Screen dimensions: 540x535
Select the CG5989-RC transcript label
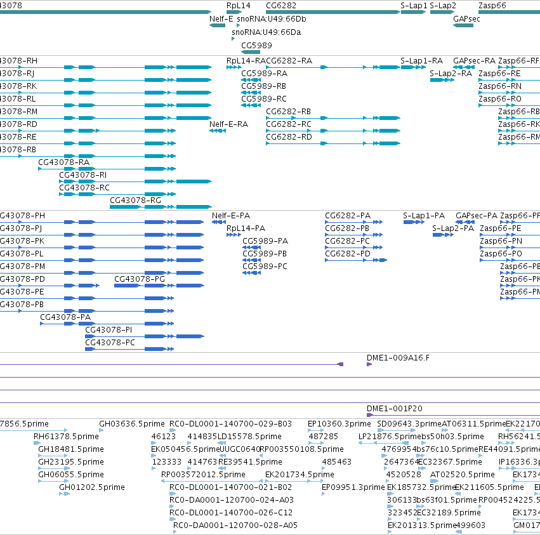[264, 99]
